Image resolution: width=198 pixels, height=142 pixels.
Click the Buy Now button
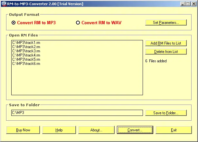23,130
